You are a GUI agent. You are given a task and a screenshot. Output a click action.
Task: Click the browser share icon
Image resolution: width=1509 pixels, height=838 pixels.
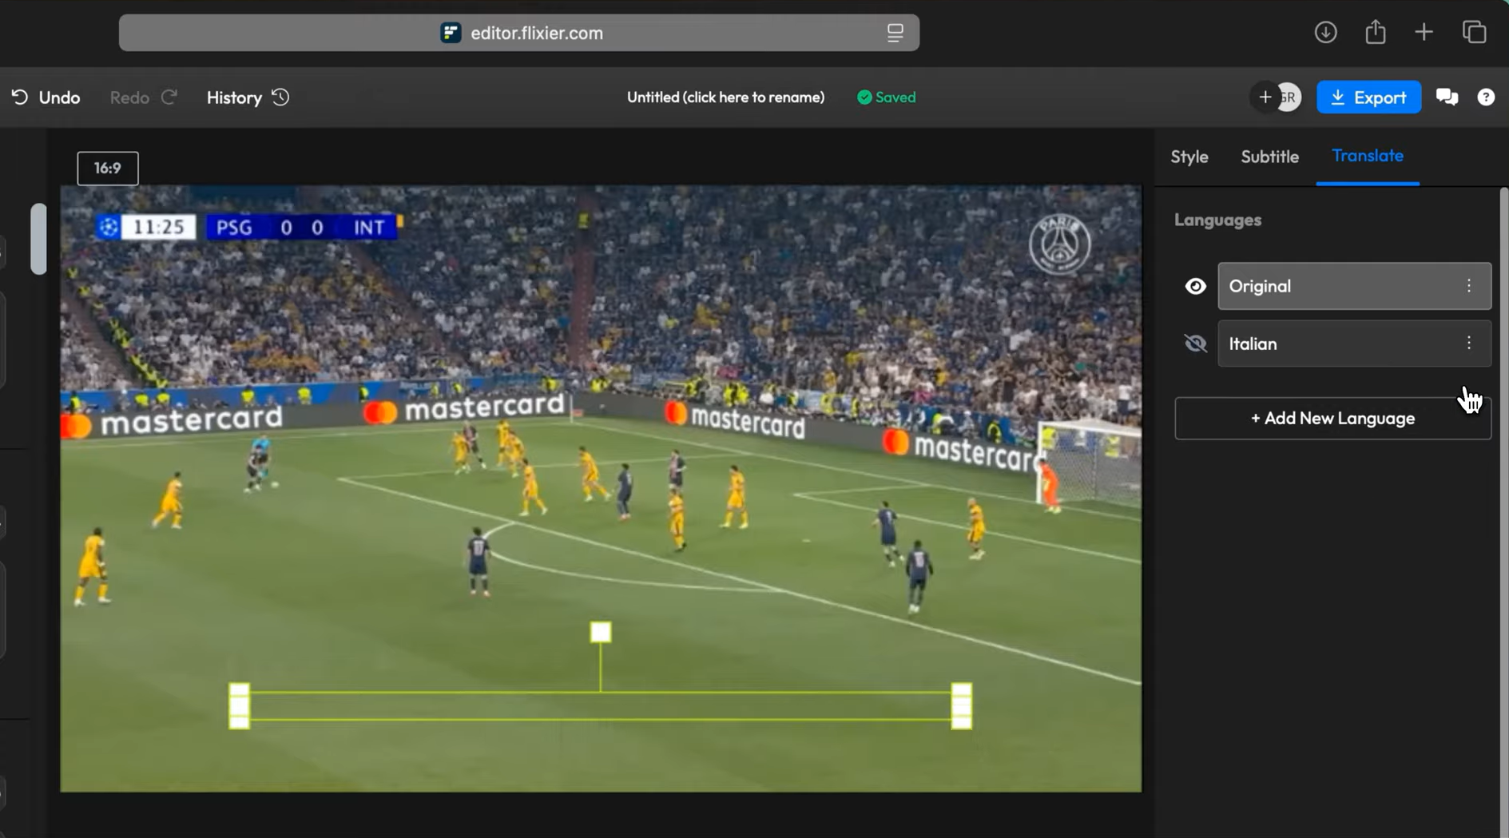(x=1376, y=32)
